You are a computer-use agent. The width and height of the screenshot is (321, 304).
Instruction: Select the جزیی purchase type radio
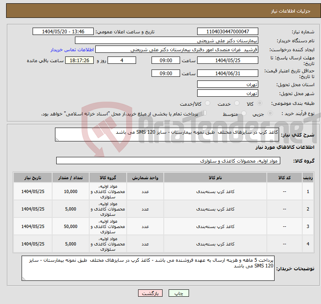pyautogui.click(x=270, y=113)
